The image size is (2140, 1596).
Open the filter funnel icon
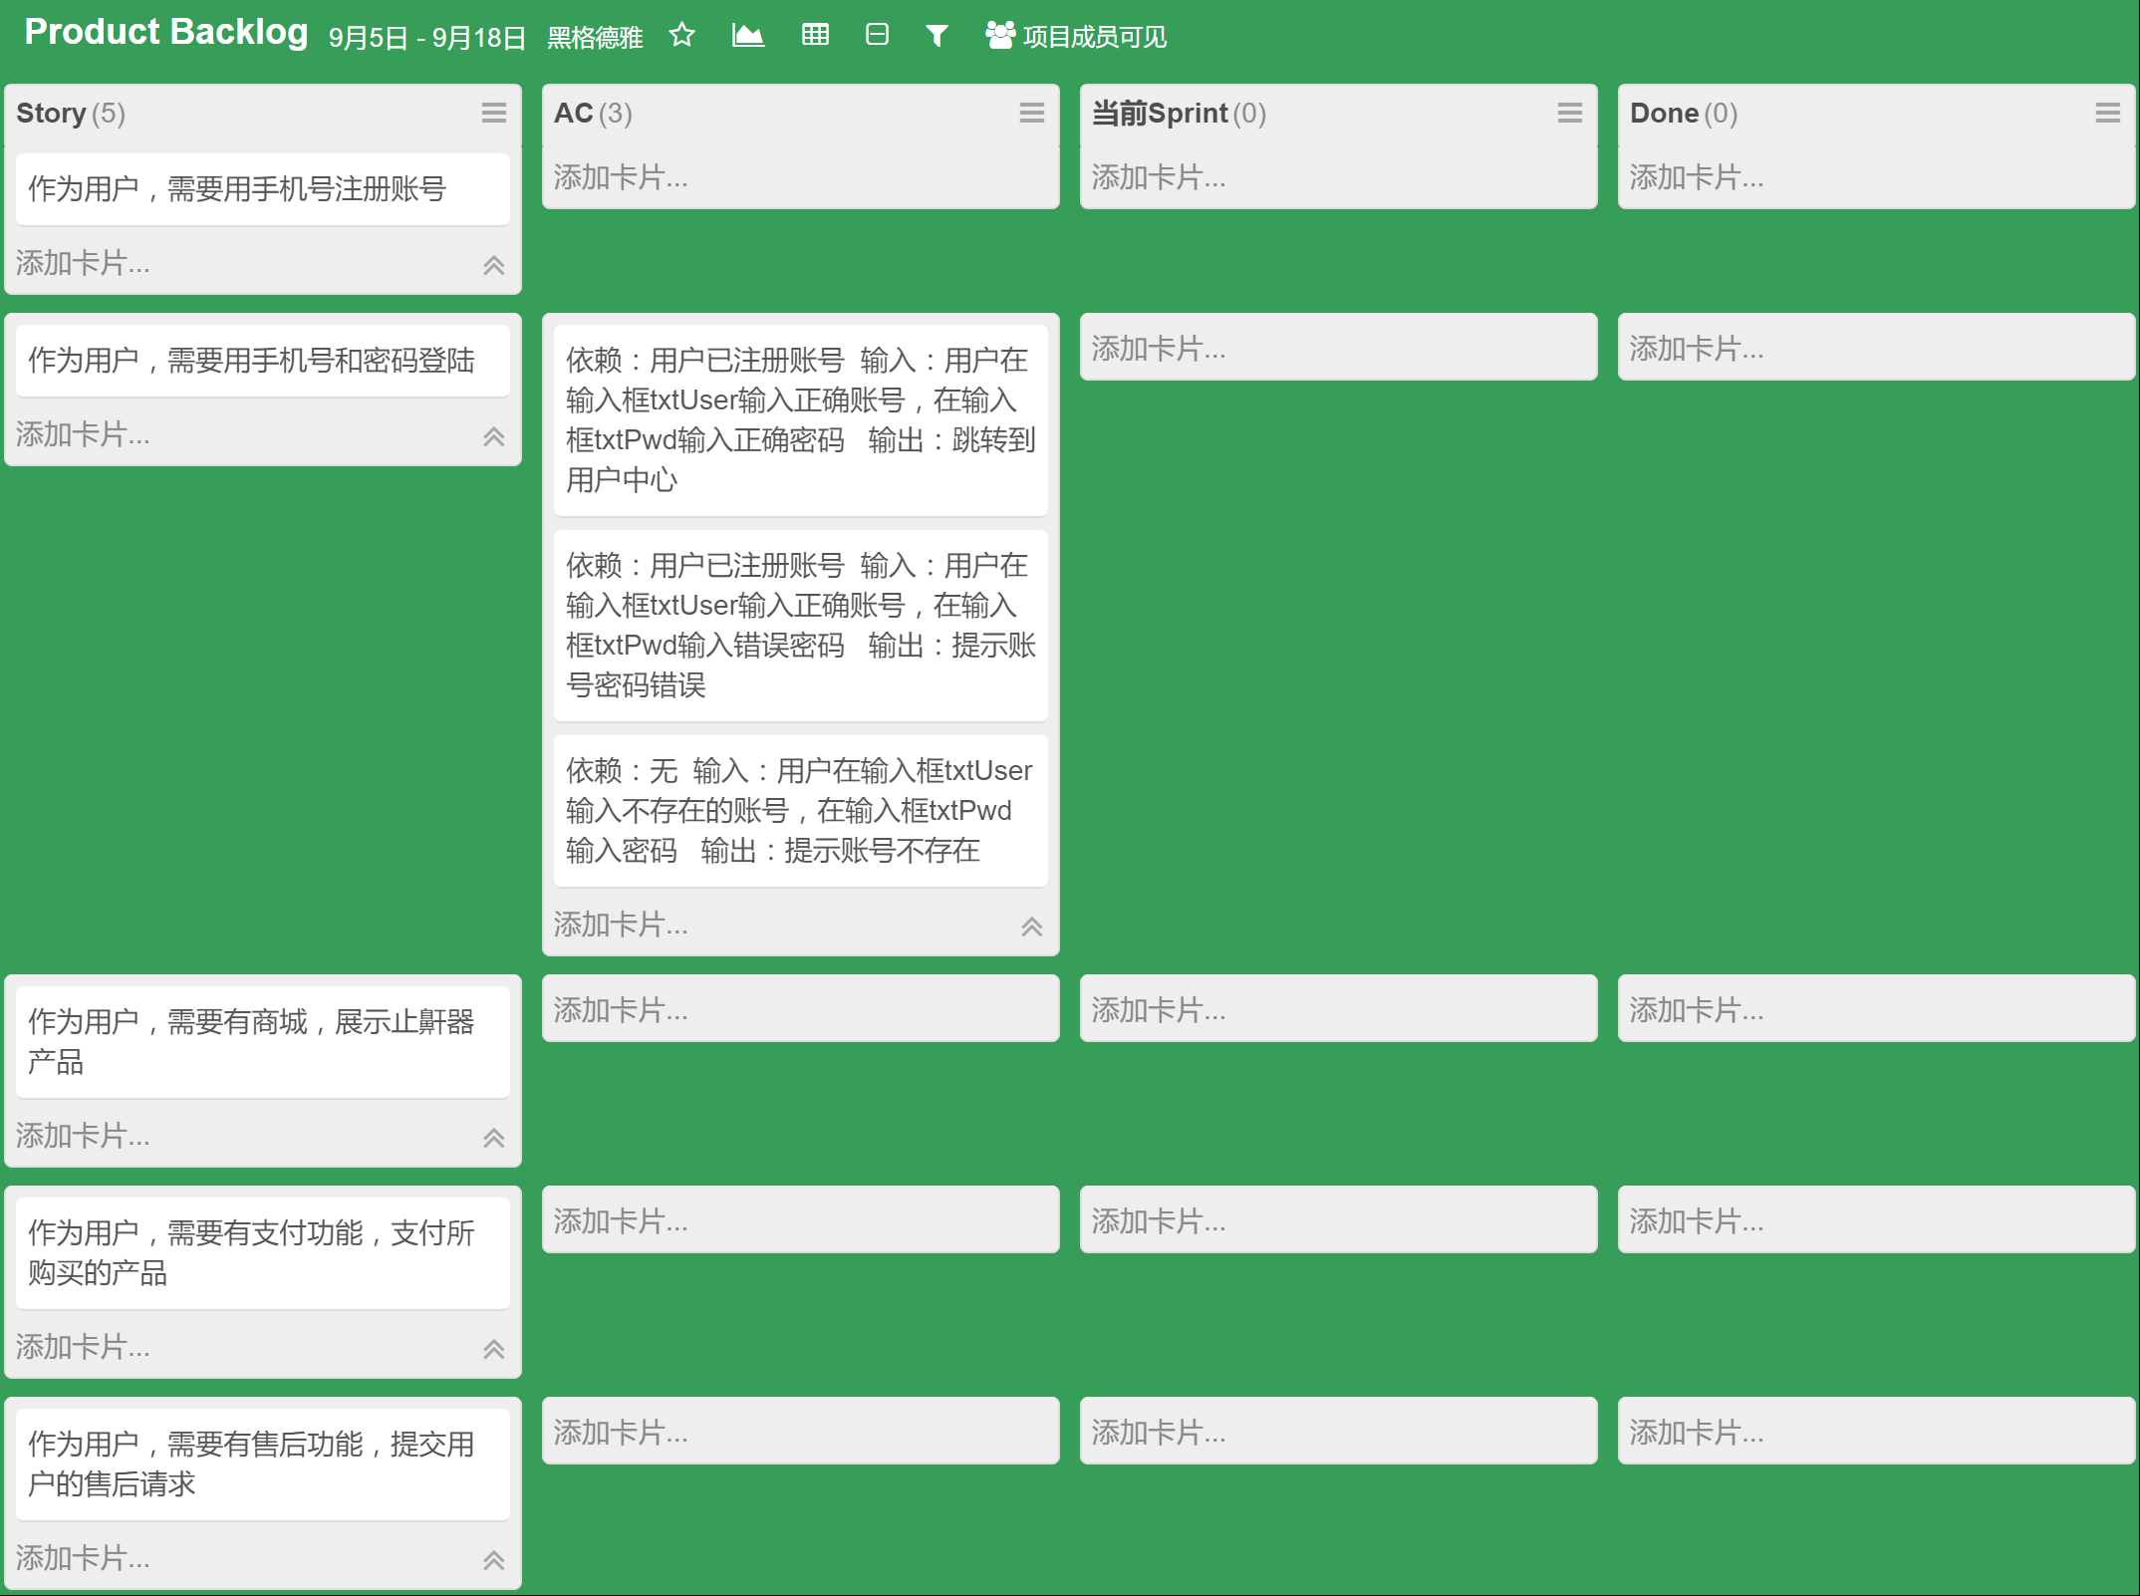[x=936, y=37]
